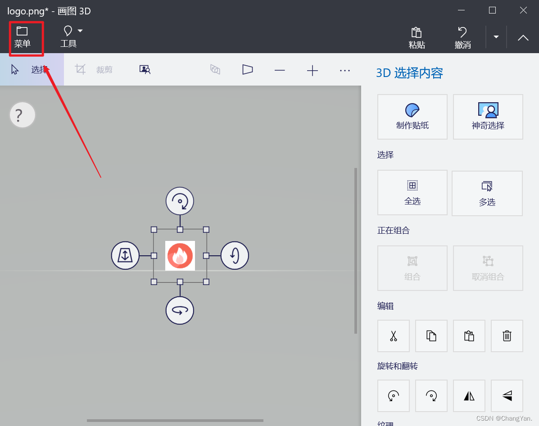Click the 粘贴 paste button in header
Image resolution: width=539 pixels, height=426 pixels.
(x=417, y=38)
